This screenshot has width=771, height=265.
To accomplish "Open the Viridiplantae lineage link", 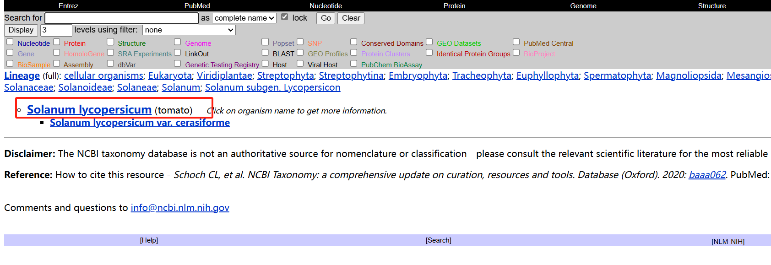I will (224, 76).
